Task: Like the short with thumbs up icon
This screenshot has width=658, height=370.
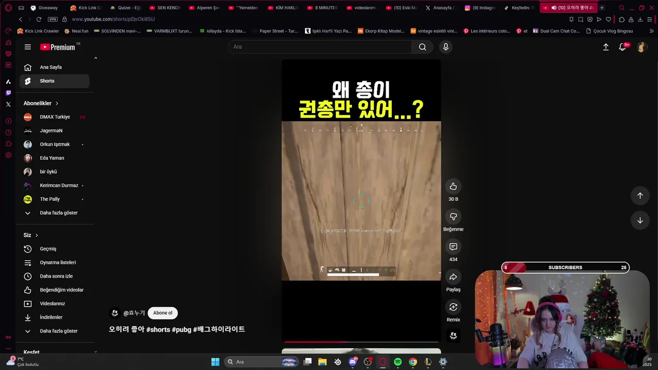Action: click(x=453, y=187)
